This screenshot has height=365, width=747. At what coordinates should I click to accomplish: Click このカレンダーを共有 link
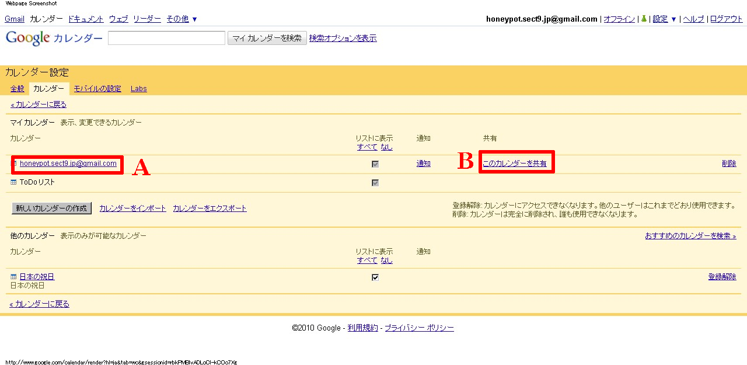tap(515, 164)
